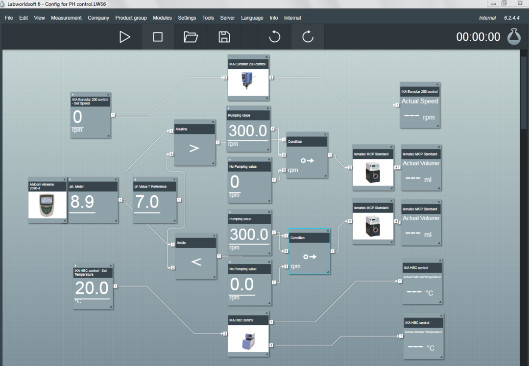Click the Acidic less-than comparison symbol

click(x=196, y=261)
